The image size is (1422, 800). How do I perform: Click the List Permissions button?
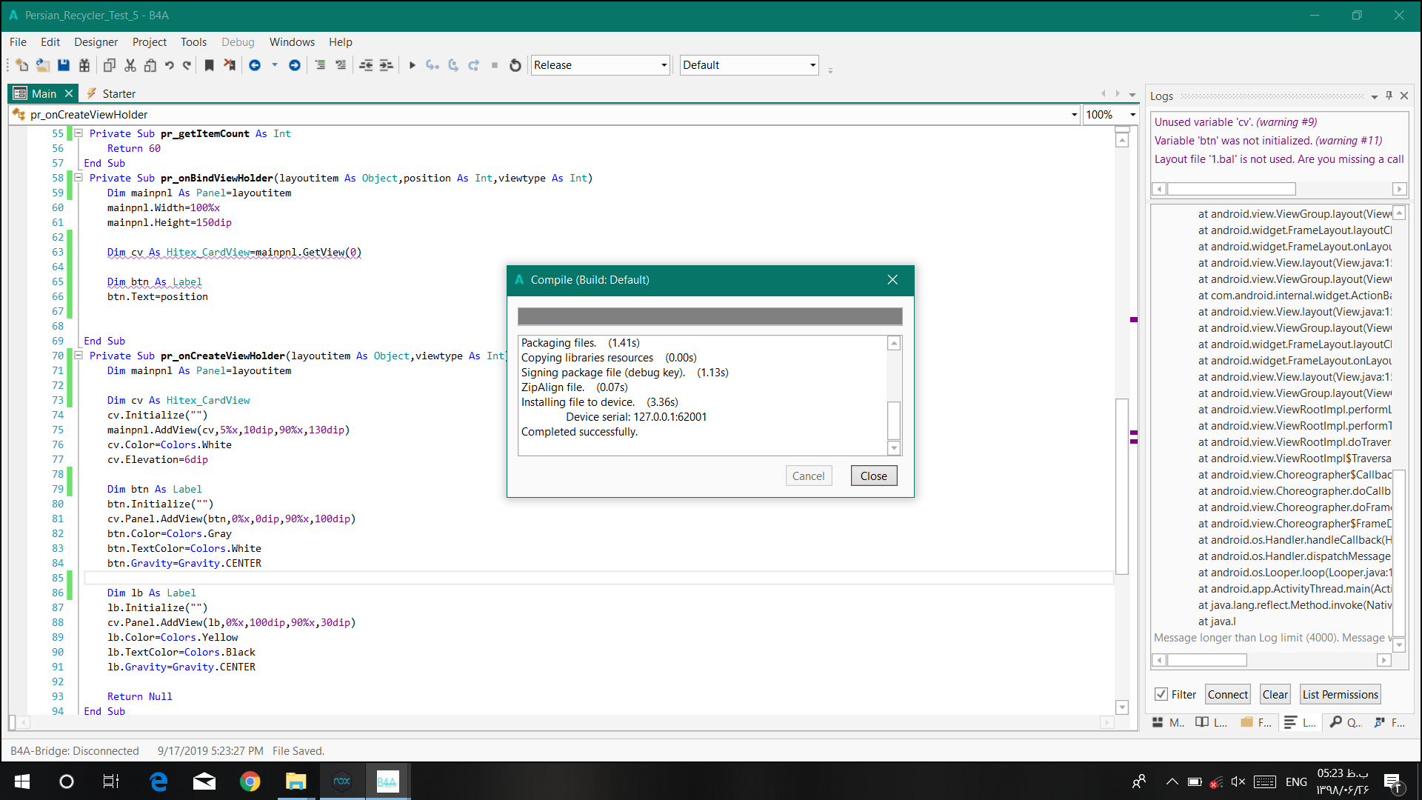(x=1340, y=694)
